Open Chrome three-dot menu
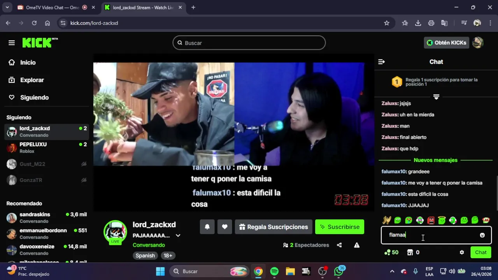Viewport: 498px width, 280px height. (489, 23)
